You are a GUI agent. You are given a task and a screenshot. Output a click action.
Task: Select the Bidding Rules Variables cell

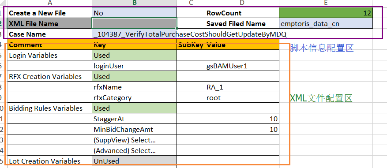[x=49, y=108]
